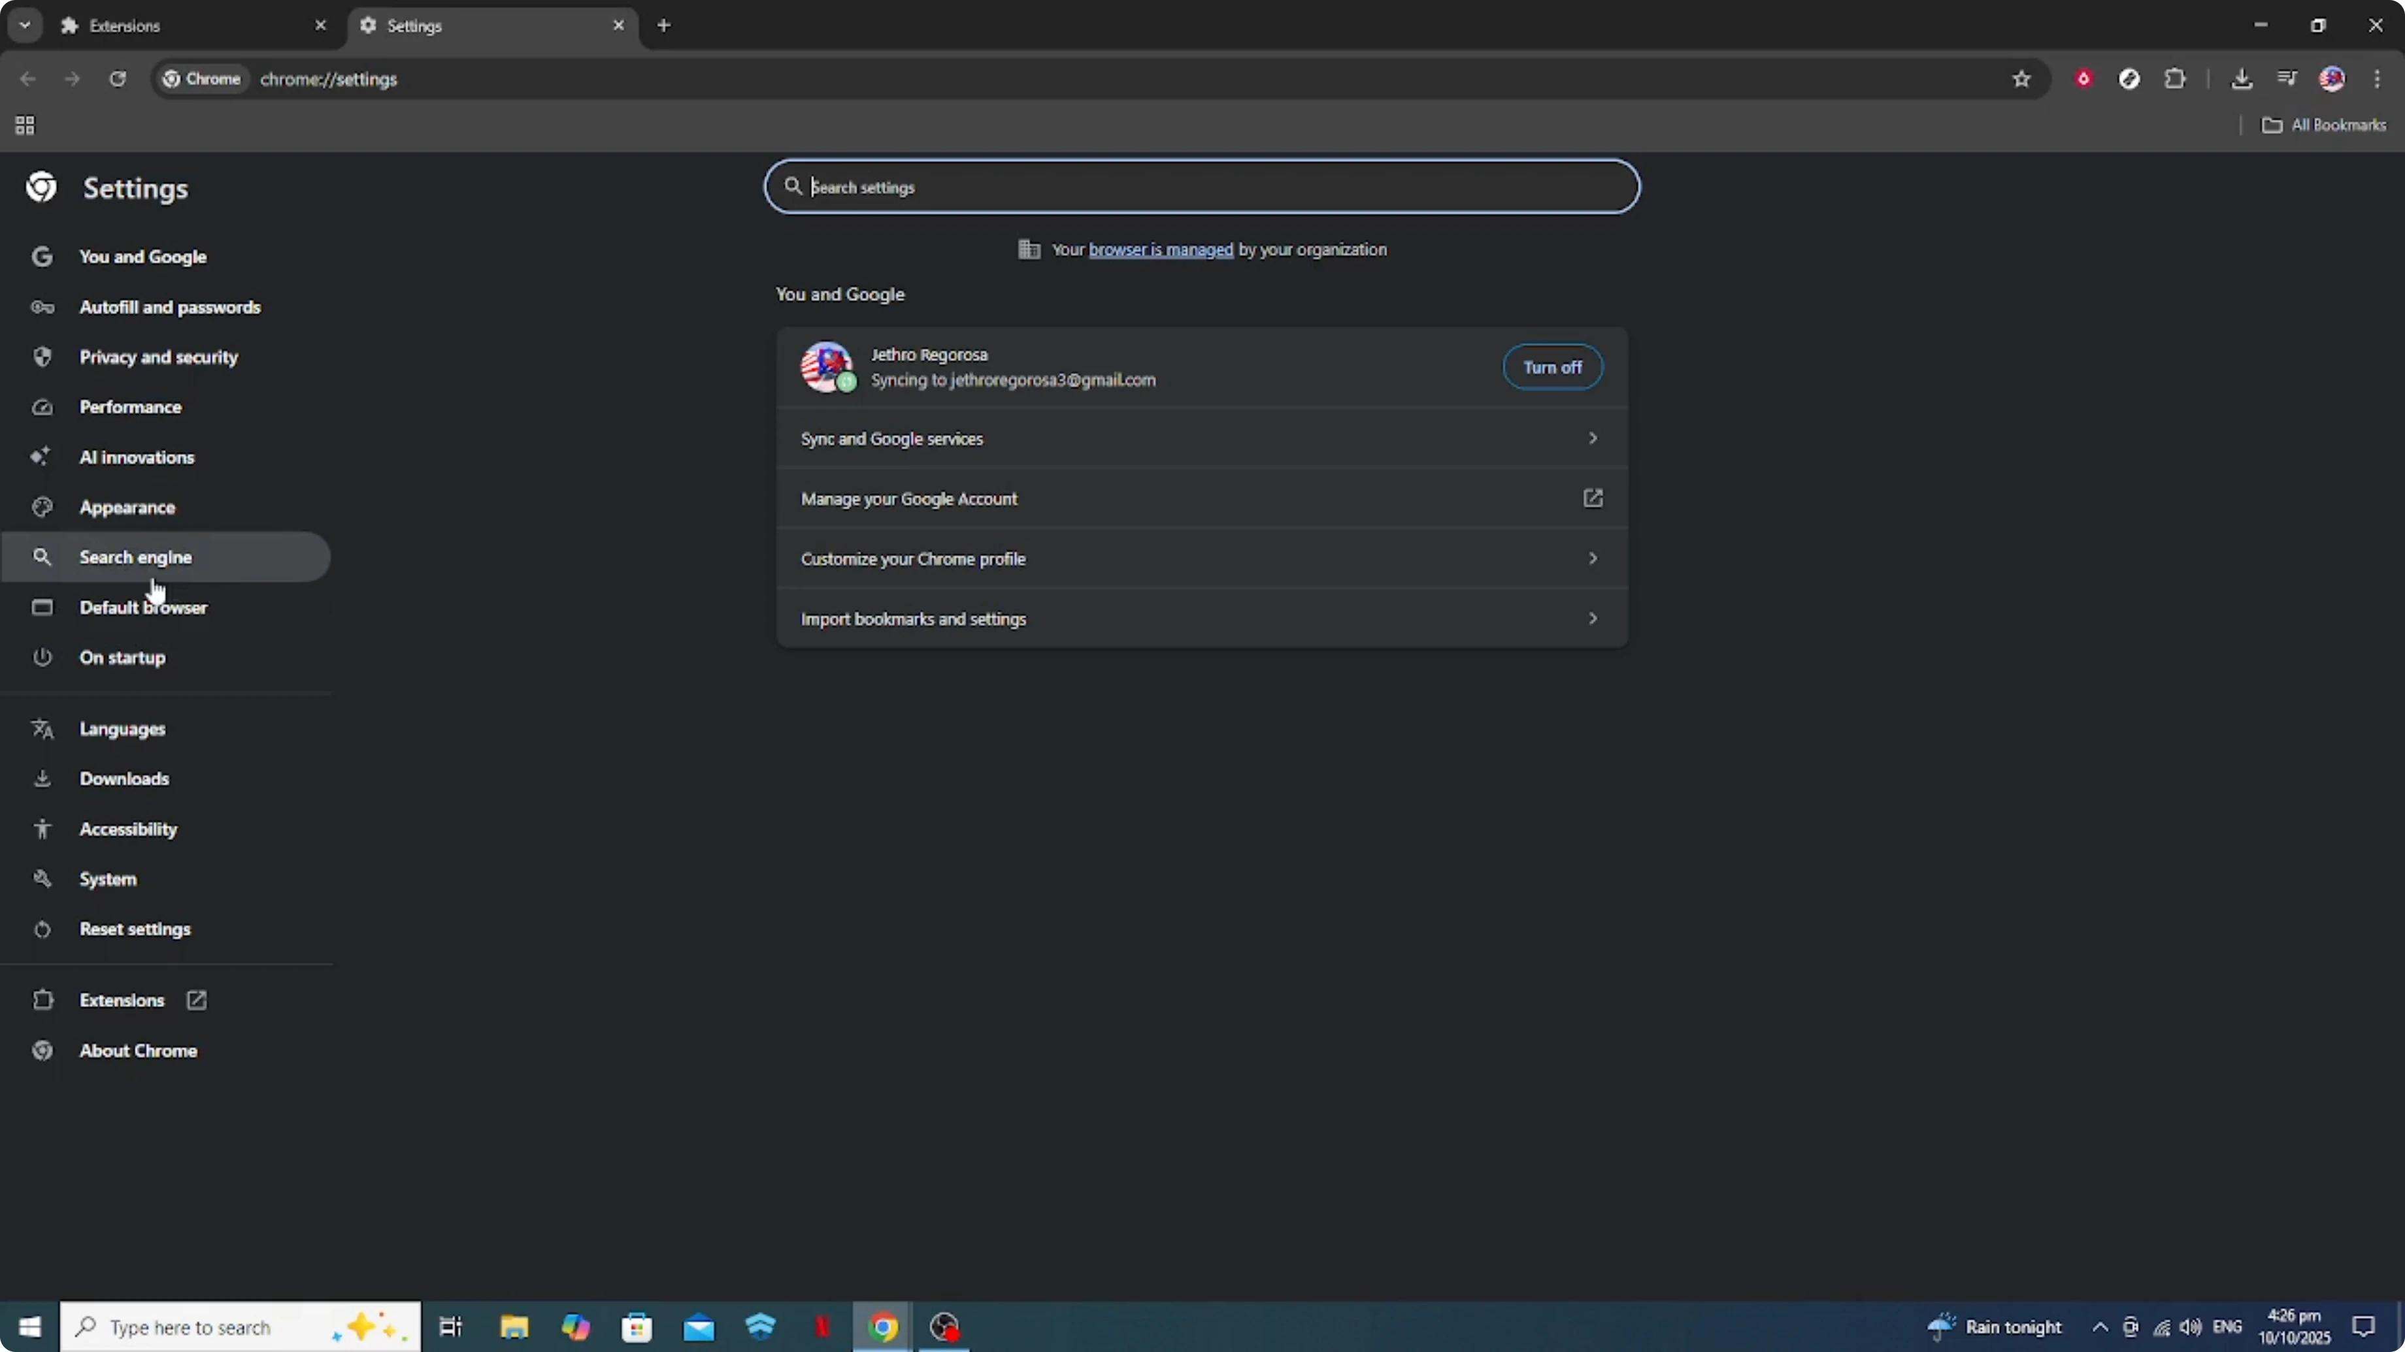Open Chrome's three-dot menu
2405x1352 pixels.
click(2379, 79)
